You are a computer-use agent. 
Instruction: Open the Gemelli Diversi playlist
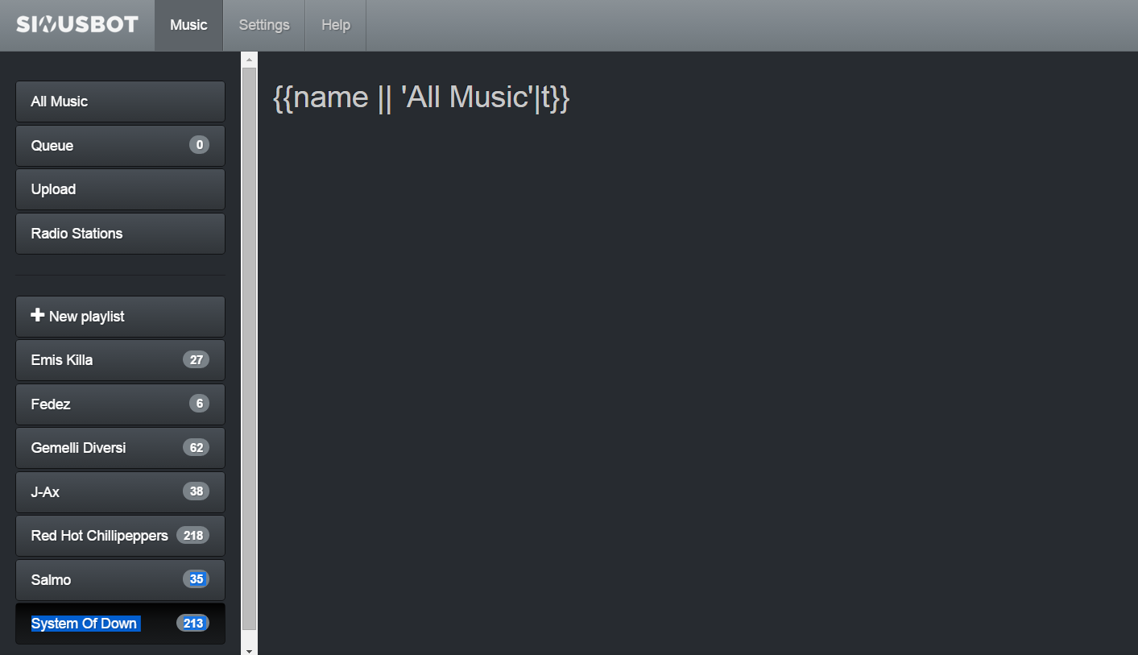[x=120, y=448]
